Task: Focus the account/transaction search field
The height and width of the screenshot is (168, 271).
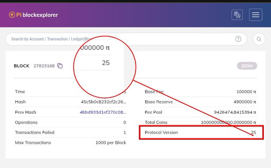Action: click(126, 39)
